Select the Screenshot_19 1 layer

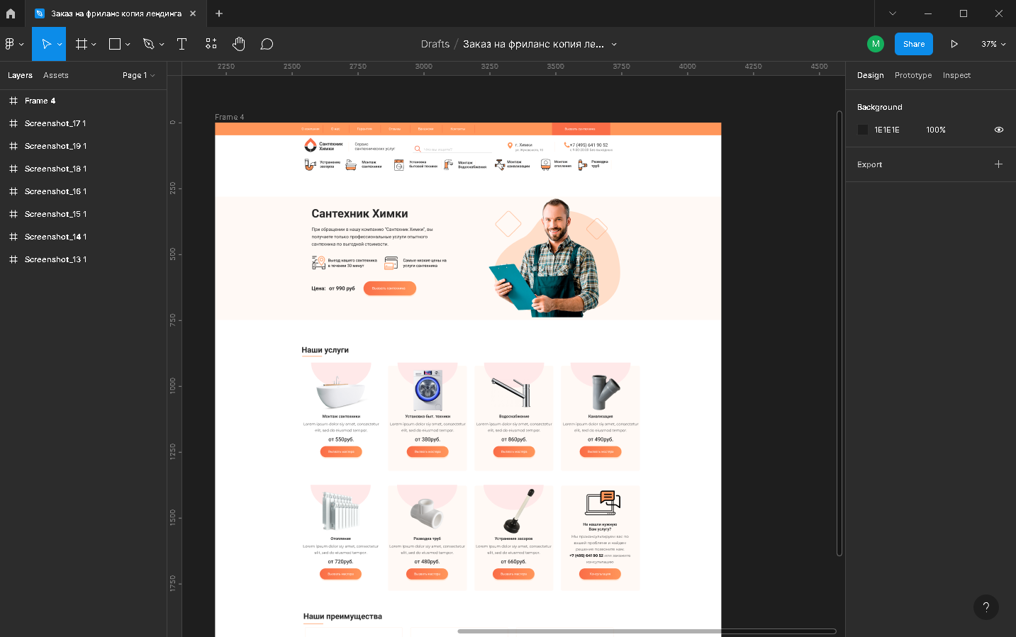pos(84,146)
